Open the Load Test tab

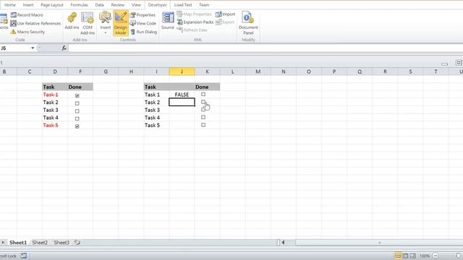click(183, 5)
